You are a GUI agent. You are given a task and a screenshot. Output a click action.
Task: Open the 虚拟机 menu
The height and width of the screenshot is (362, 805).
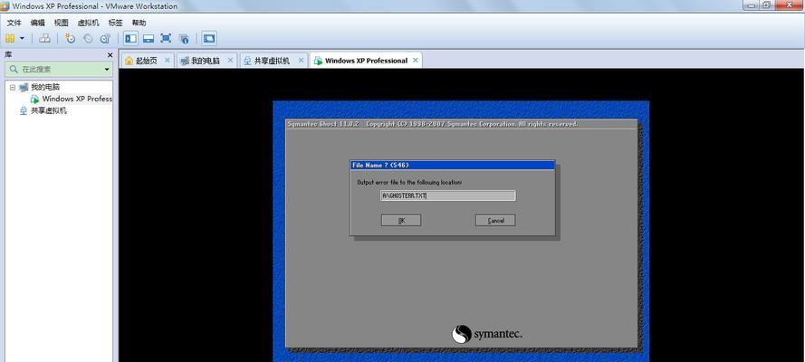pos(89,23)
